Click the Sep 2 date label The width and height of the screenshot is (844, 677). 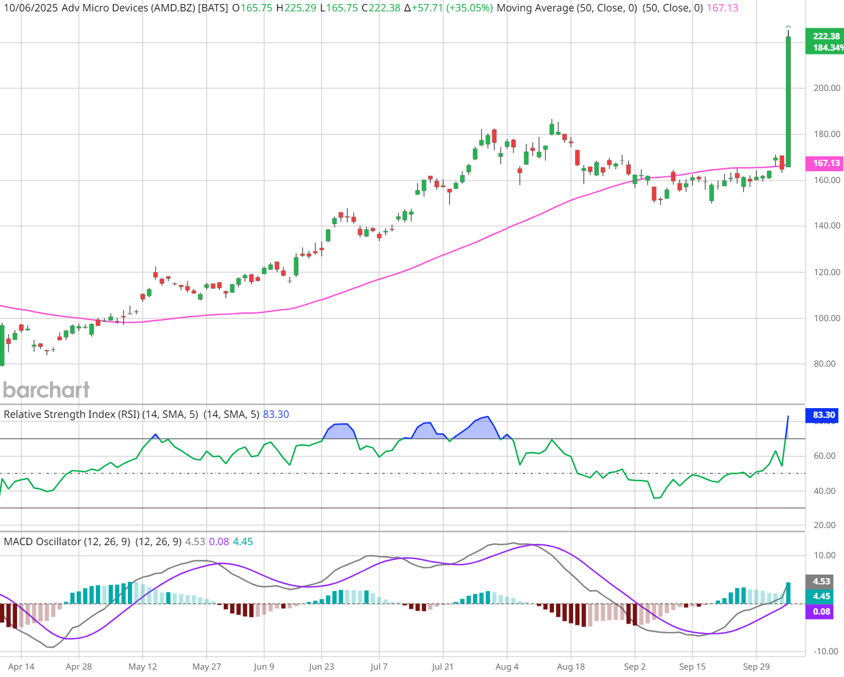coord(634,667)
